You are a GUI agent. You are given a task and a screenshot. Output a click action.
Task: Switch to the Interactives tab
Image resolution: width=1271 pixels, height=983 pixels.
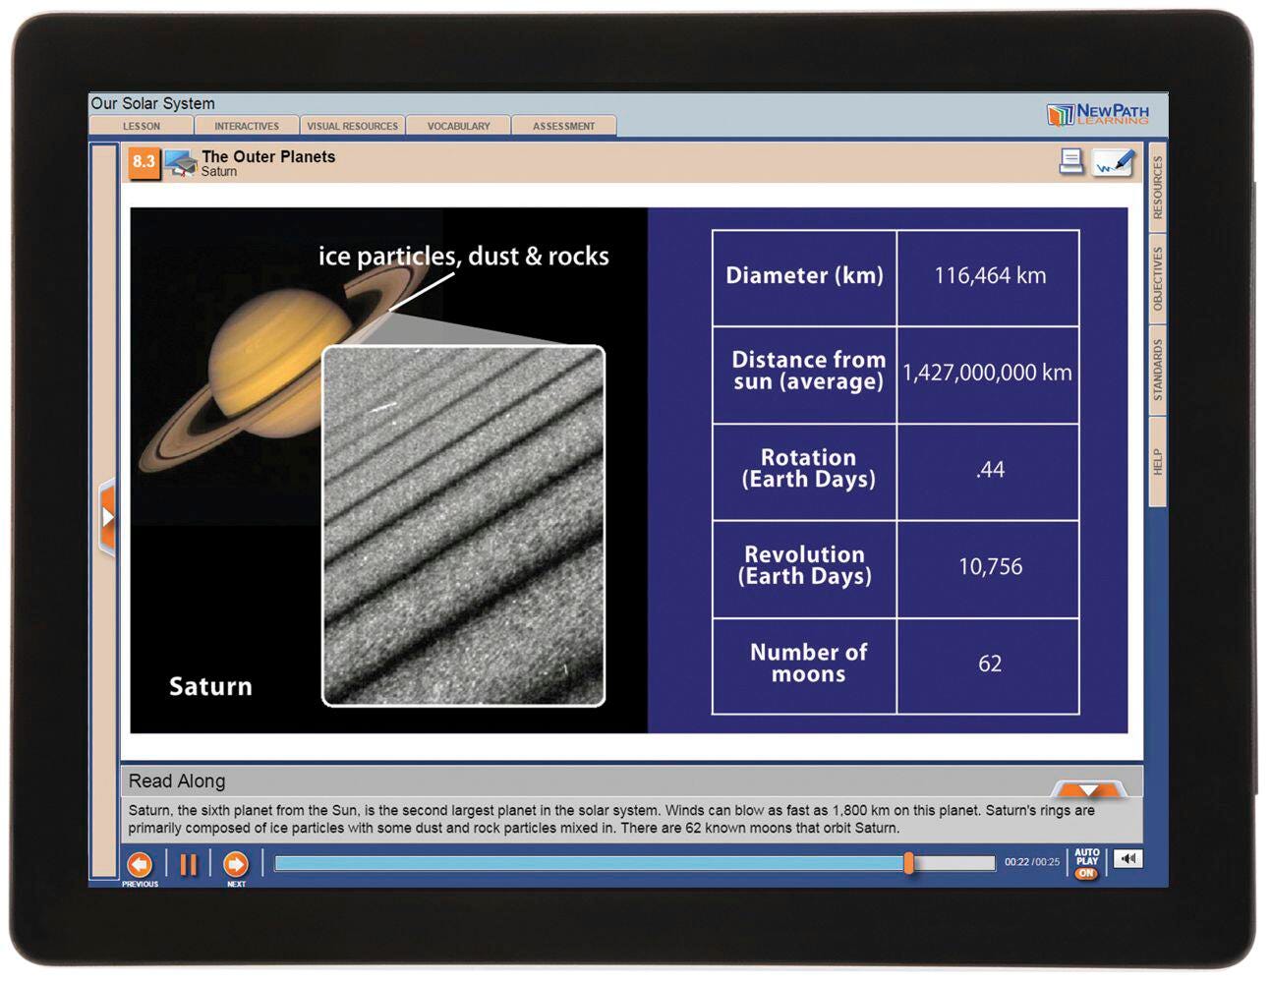pos(247,126)
